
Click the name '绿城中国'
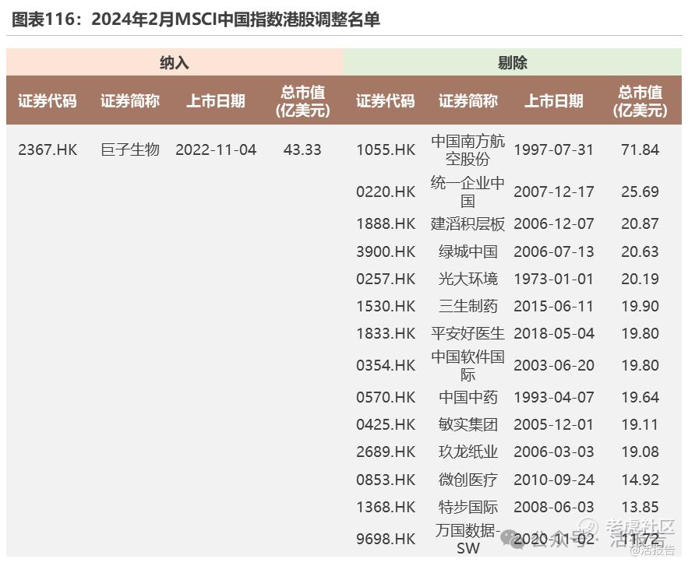pos(467,251)
